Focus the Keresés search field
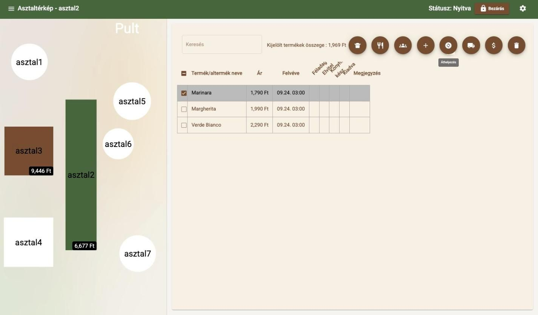Image resolution: width=538 pixels, height=315 pixels. (222, 44)
